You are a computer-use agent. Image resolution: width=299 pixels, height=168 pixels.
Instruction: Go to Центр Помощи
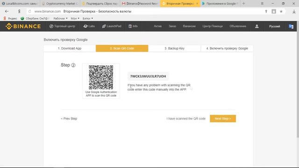tap(213, 26)
